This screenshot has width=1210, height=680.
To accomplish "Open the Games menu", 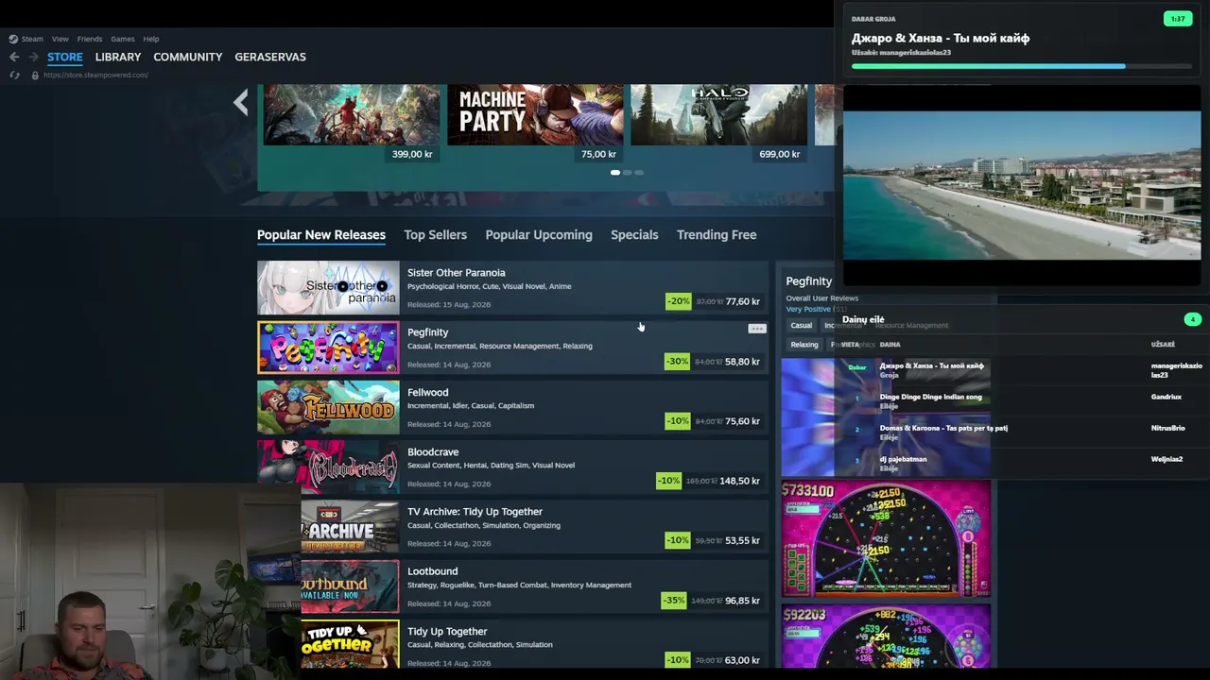I will 123,39.
